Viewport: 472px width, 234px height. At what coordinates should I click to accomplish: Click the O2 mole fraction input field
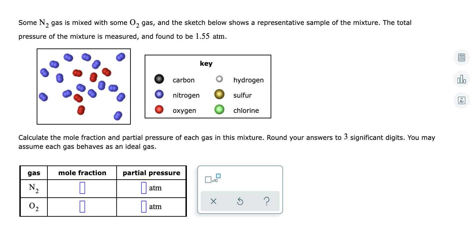tap(82, 207)
